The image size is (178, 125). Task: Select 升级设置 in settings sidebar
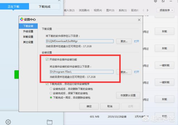(28, 31)
